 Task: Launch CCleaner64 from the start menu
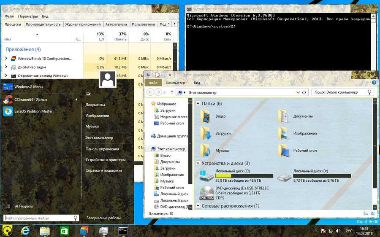[x=30, y=100]
